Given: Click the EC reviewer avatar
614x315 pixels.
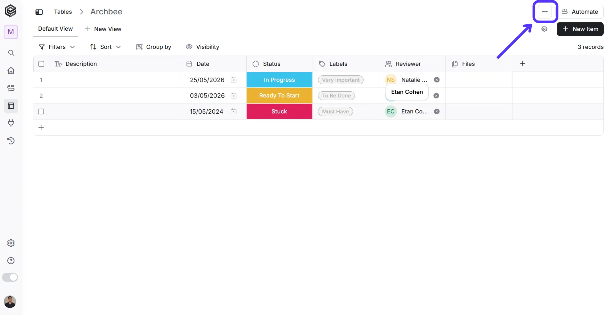Looking at the screenshot, I should 391,111.
